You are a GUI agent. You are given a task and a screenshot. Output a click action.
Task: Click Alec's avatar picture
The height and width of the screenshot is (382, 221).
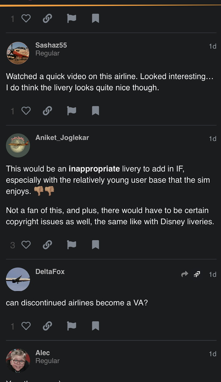pos(18,361)
